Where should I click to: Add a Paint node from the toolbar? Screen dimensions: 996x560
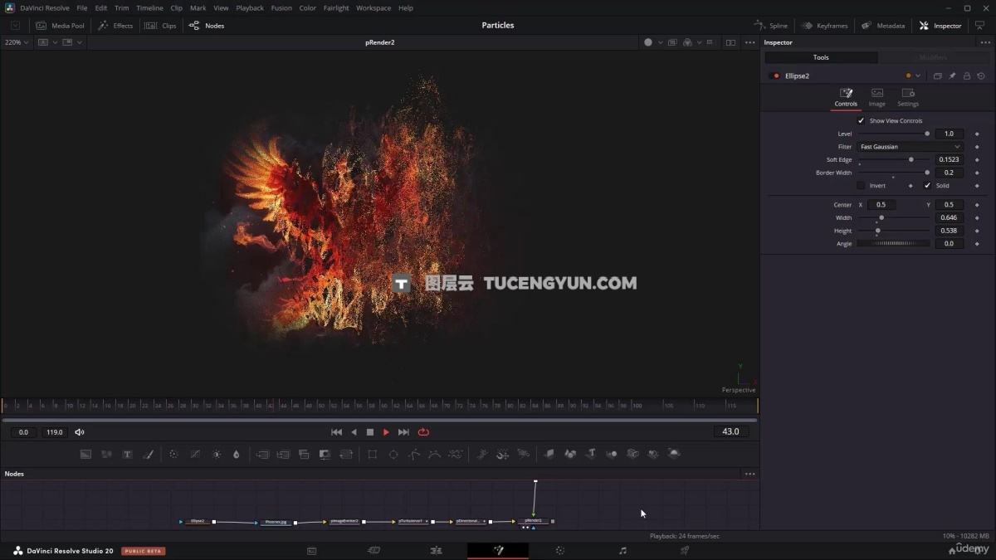pyautogui.click(x=149, y=455)
